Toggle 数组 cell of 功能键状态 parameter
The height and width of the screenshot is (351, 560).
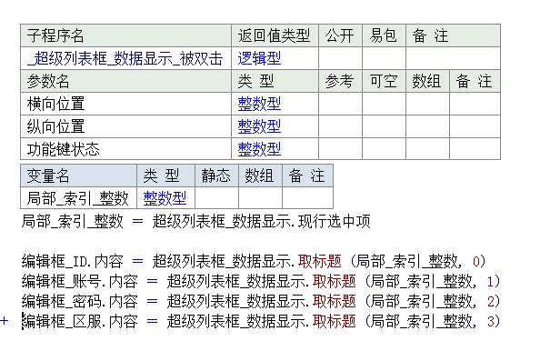coord(427,149)
